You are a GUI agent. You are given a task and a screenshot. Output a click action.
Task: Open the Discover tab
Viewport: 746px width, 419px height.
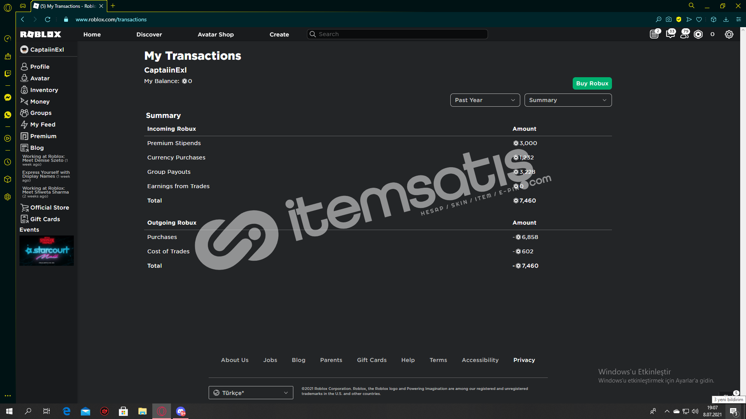coord(149,35)
